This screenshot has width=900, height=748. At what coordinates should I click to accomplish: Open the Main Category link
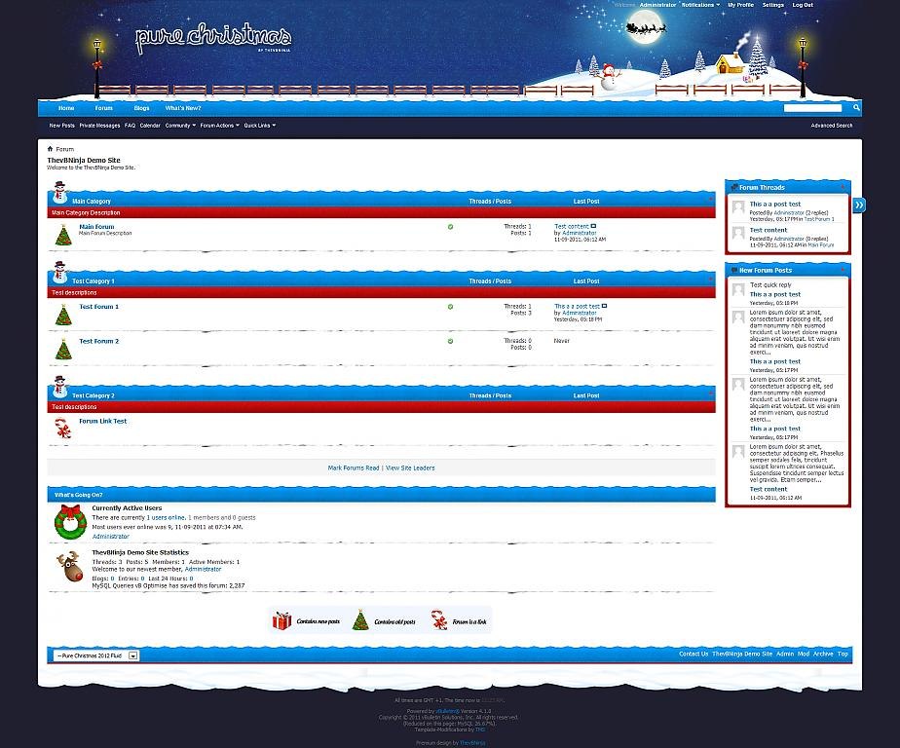click(x=92, y=202)
